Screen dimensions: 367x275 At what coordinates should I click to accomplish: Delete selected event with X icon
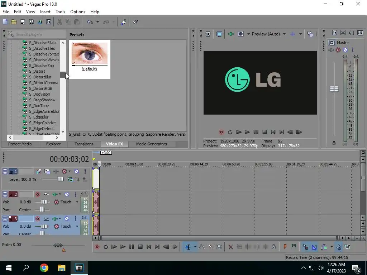230,247
